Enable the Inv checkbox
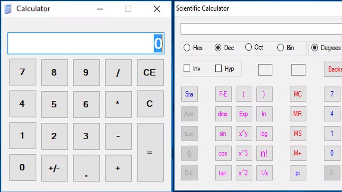Image resolution: width=342 pixels, height=192 pixels. click(x=192, y=69)
